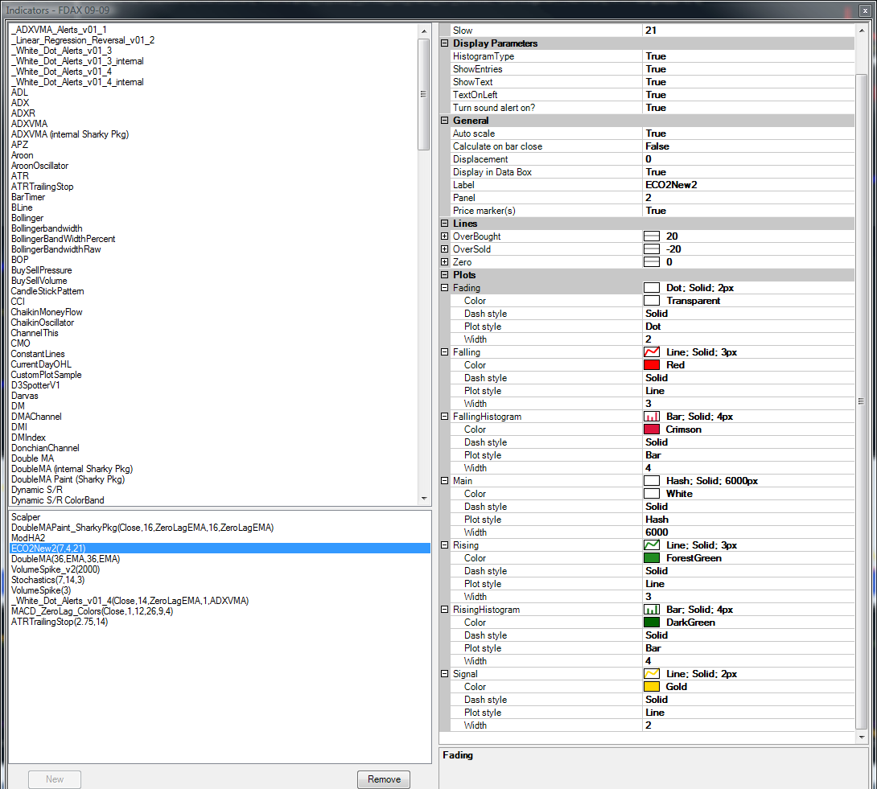The width and height of the screenshot is (877, 789).
Task: Expand the Zero line settings
Action: click(445, 261)
